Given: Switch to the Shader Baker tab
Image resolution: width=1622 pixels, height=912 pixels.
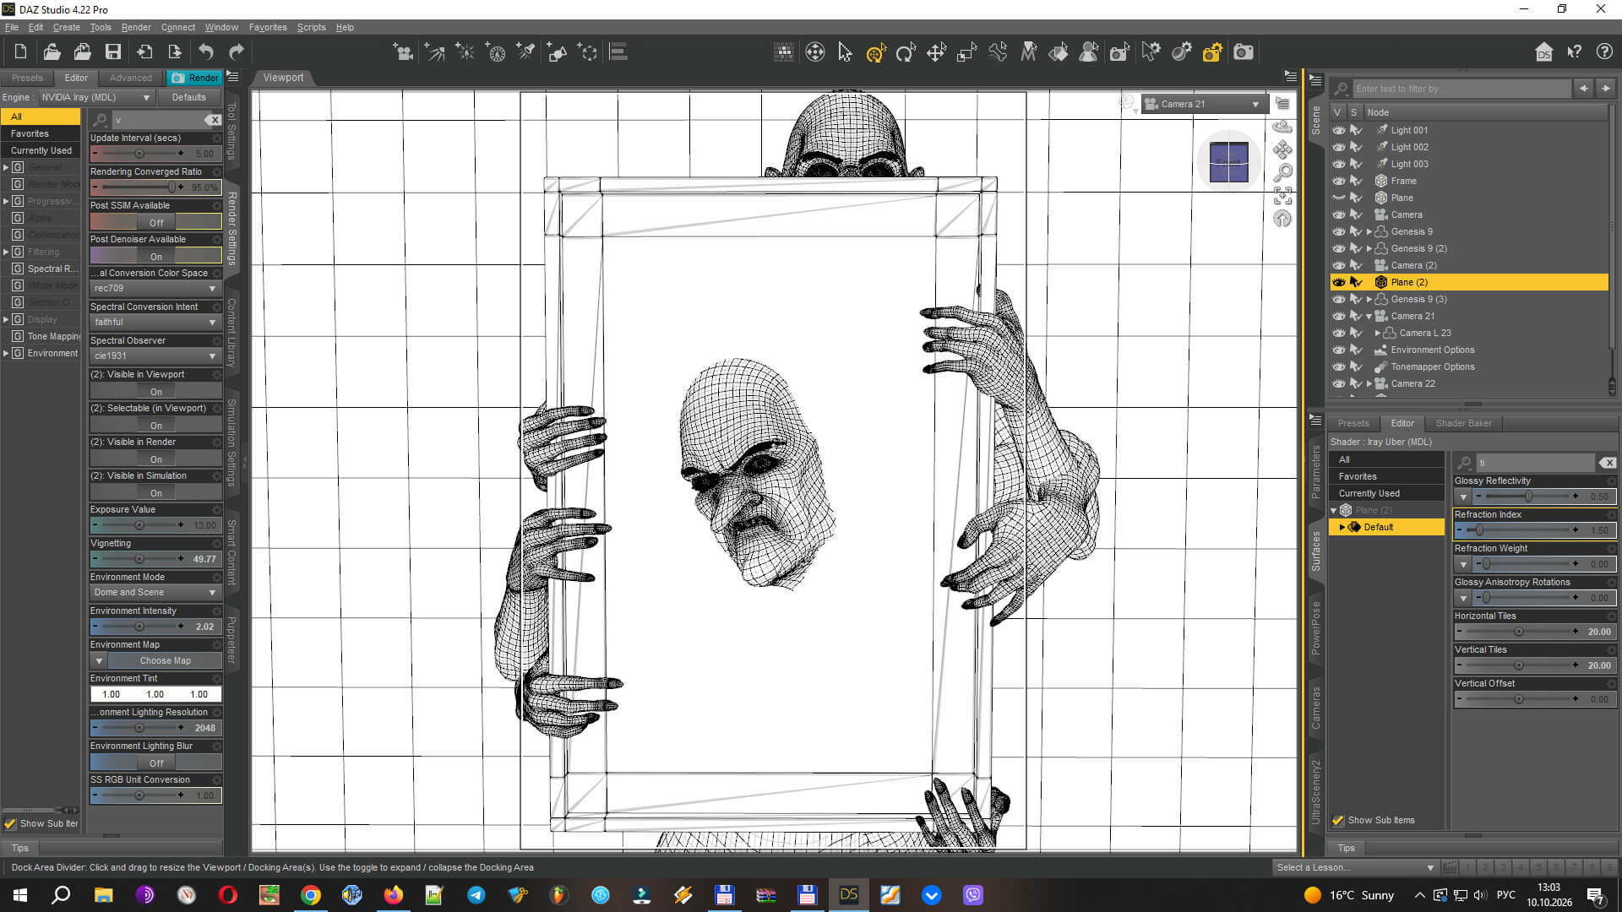Looking at the screenshot, I should coord(1463,423).
